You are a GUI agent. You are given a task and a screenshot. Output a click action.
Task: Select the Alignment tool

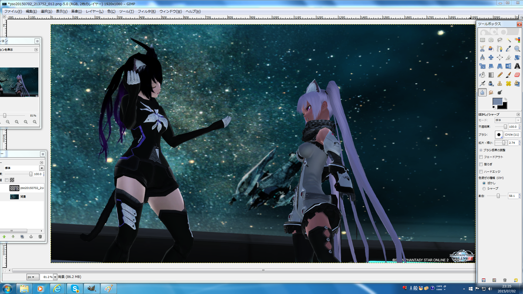pyautogui.click(x=500, y=57)
